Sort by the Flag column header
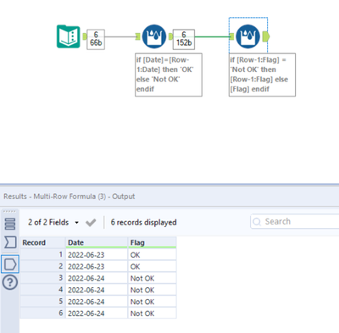 [152, 242]
